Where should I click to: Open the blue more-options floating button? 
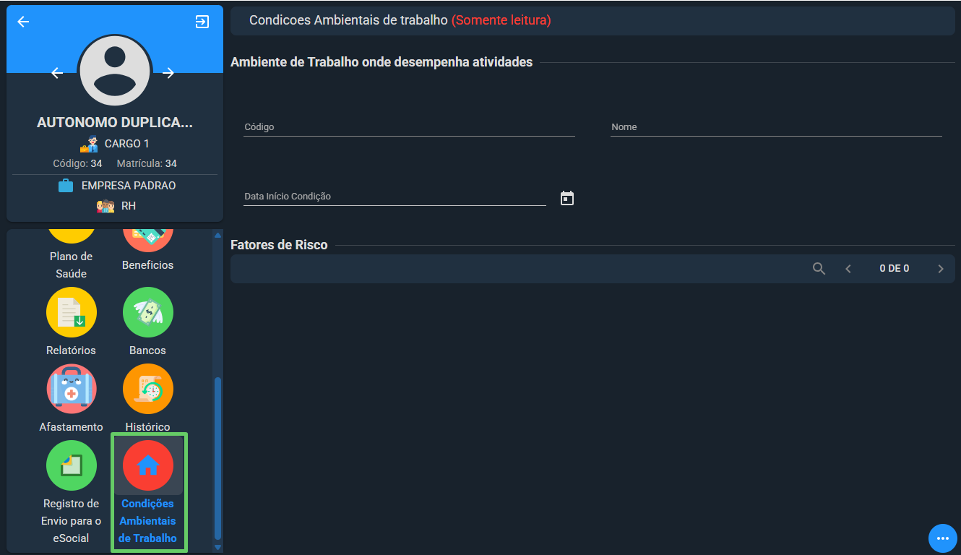(x=942, y=538)
